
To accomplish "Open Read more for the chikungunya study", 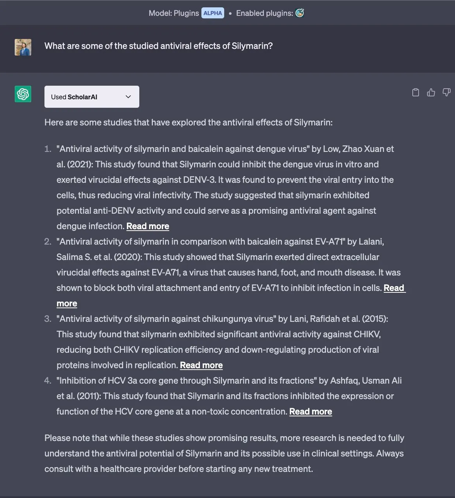I will pos(201,365).
